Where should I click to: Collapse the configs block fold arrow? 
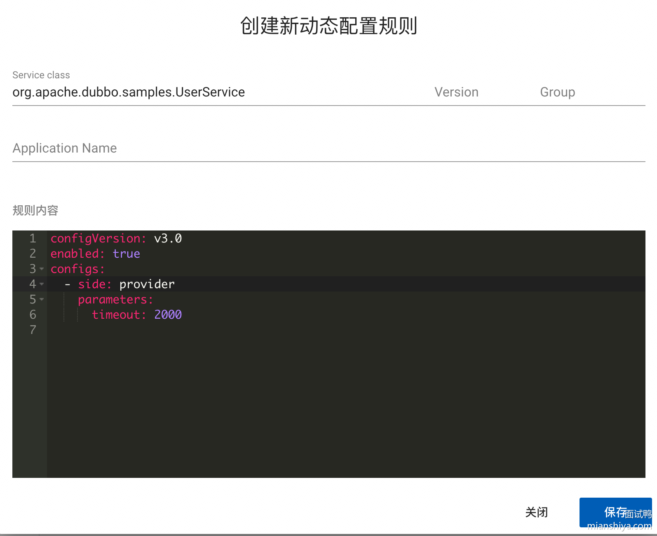(42, 269)
